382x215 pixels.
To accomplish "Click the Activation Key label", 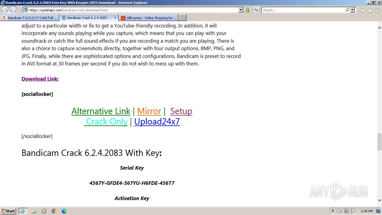I will [132, 198].
